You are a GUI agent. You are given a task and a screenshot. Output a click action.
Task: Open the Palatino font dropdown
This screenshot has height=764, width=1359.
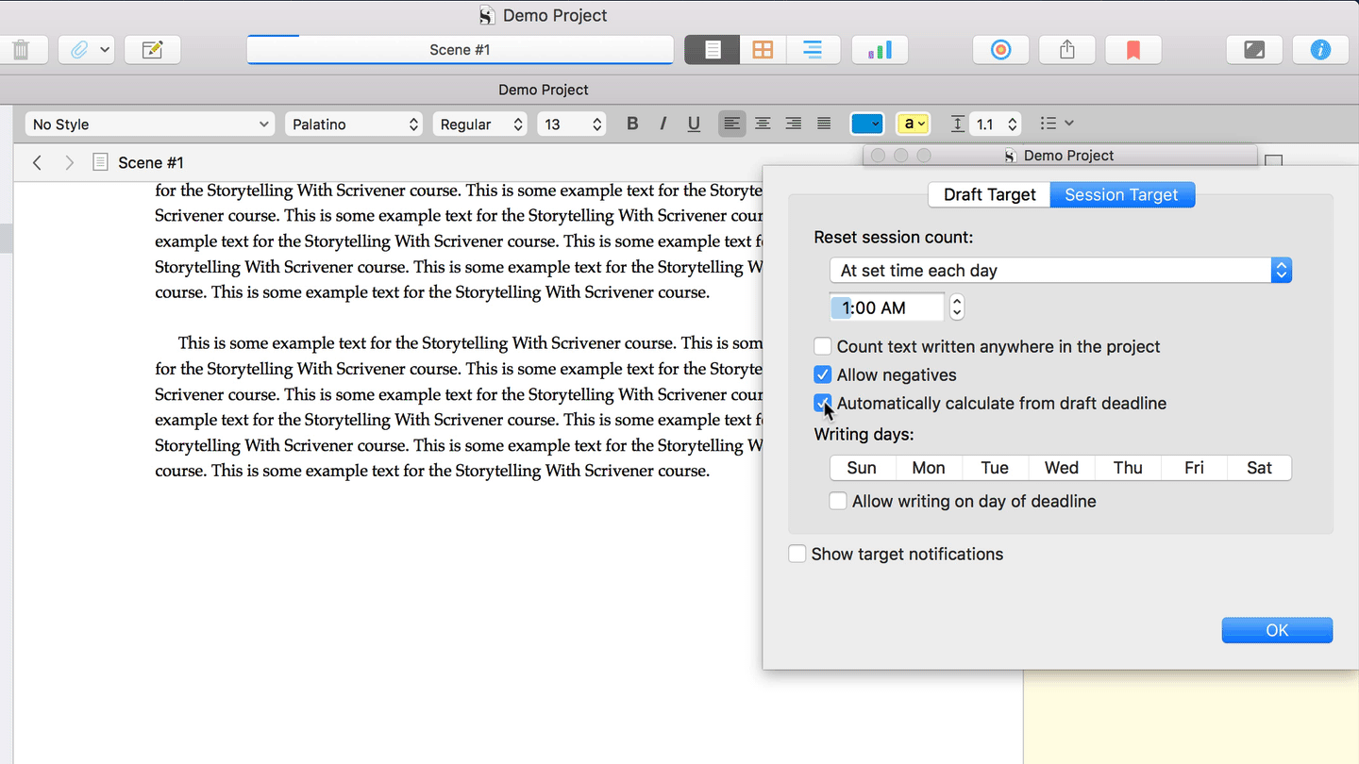point(355,125)
